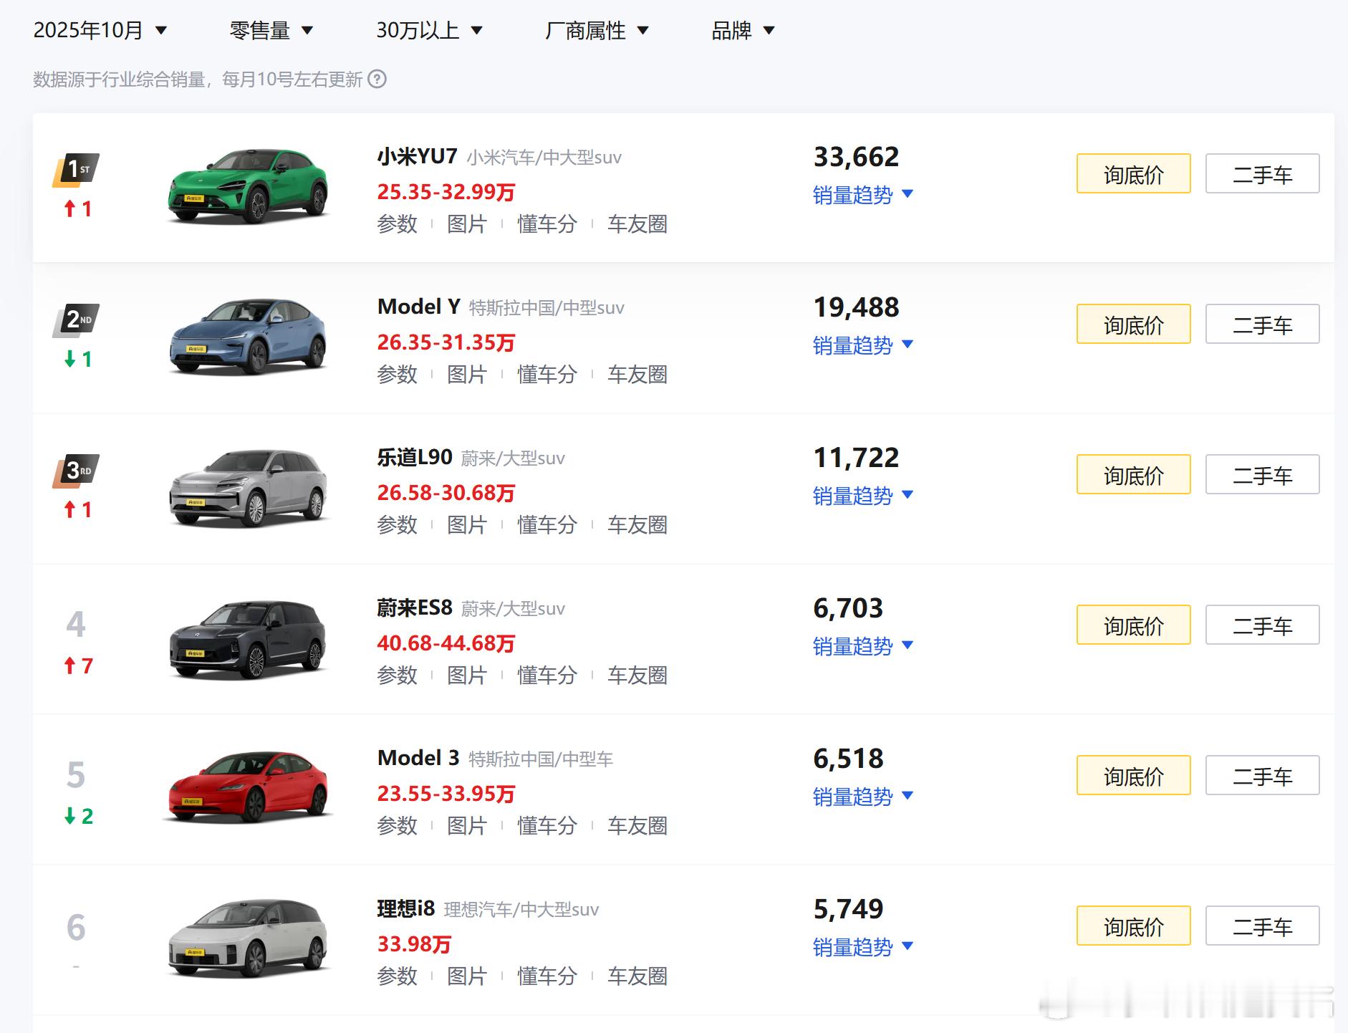Open 车友圈 for 蔚来ES8
Screen dimensions: 1348x1033
pos(637,676)
